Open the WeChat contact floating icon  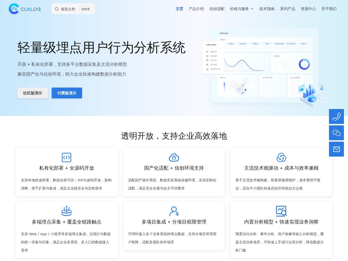336,133
